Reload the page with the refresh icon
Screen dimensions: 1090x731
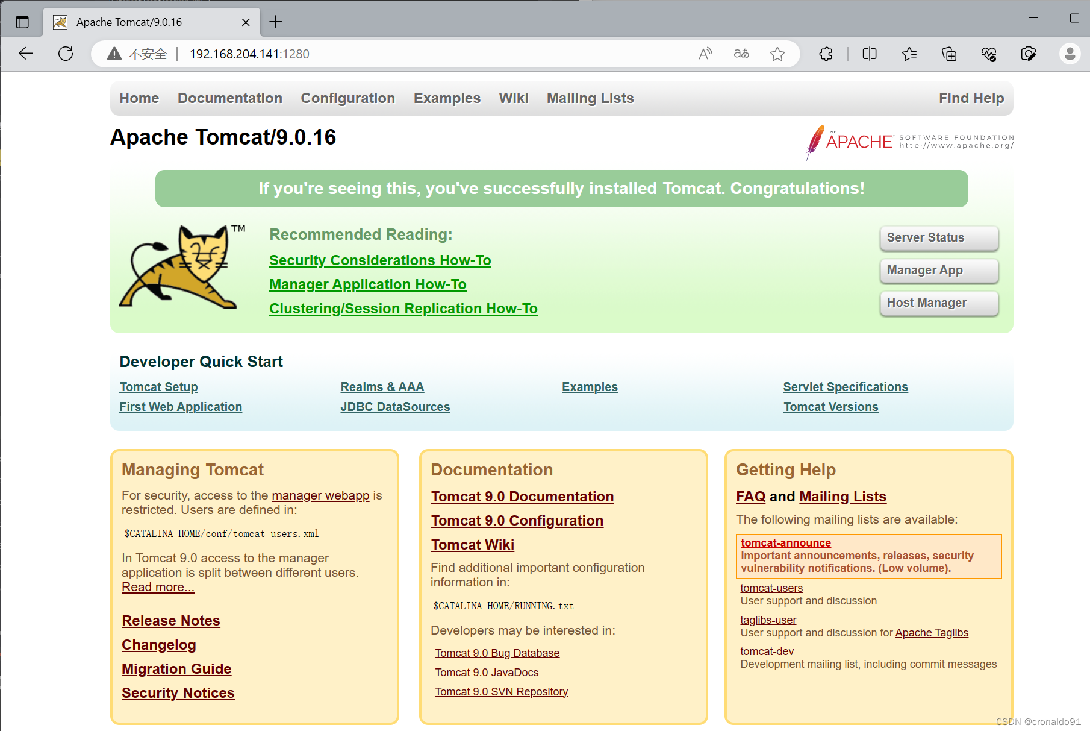[x=66, y=54]
